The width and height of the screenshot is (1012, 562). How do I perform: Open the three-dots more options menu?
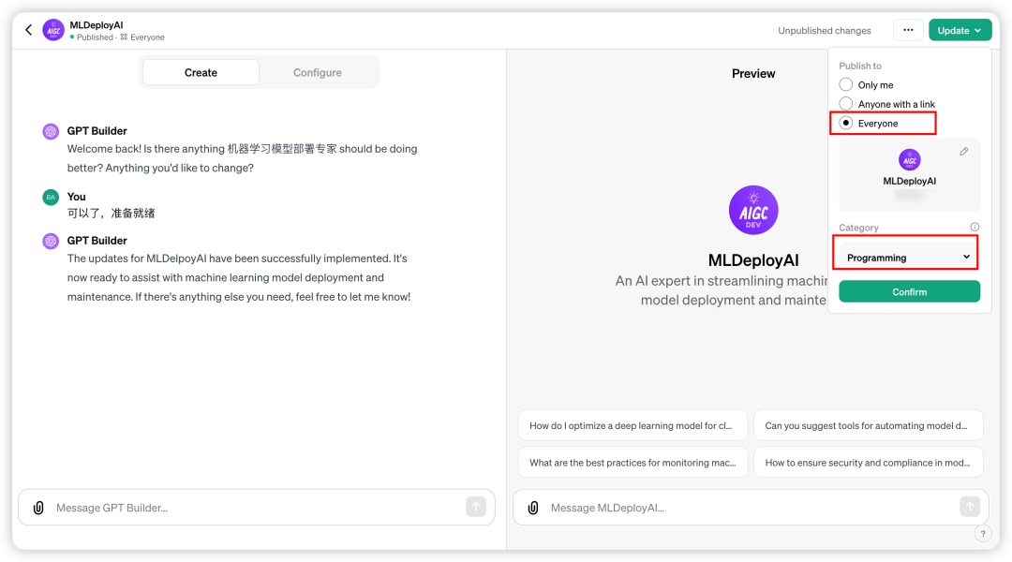tap(908, 30)
